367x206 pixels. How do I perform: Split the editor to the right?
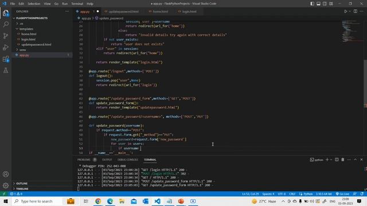click(356, 11)
